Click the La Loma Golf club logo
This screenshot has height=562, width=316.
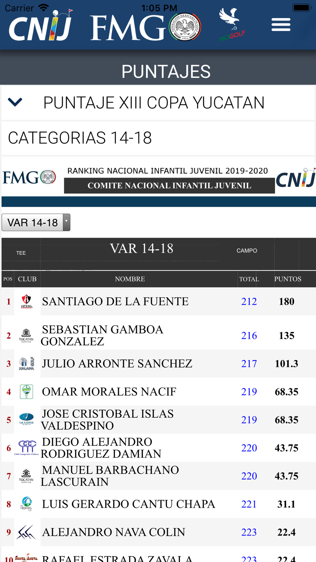point(27,419)
